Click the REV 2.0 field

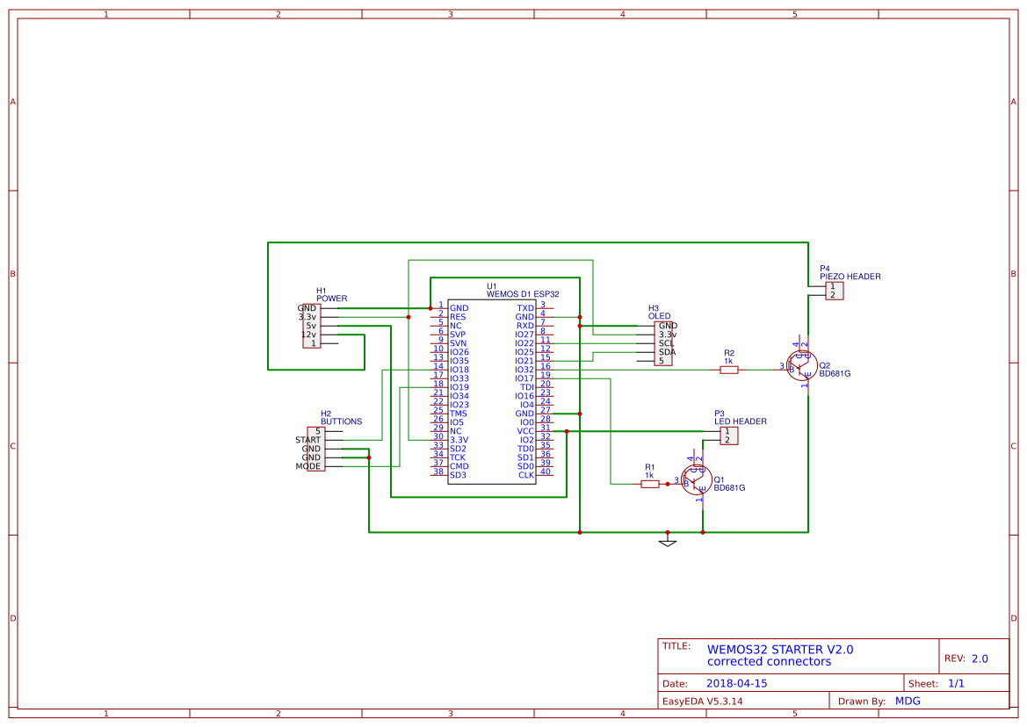[969, 657]
